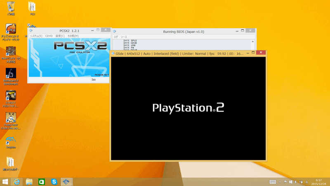Screen dimensions: 330x186
Task: Toggle checkbox on selected desktop icon
Action: (x=29, y=25)
